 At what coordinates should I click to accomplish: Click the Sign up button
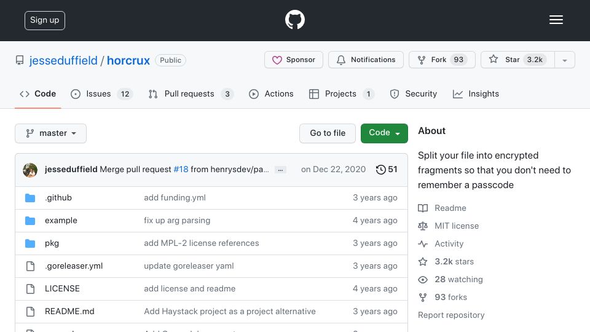[45, 20]
